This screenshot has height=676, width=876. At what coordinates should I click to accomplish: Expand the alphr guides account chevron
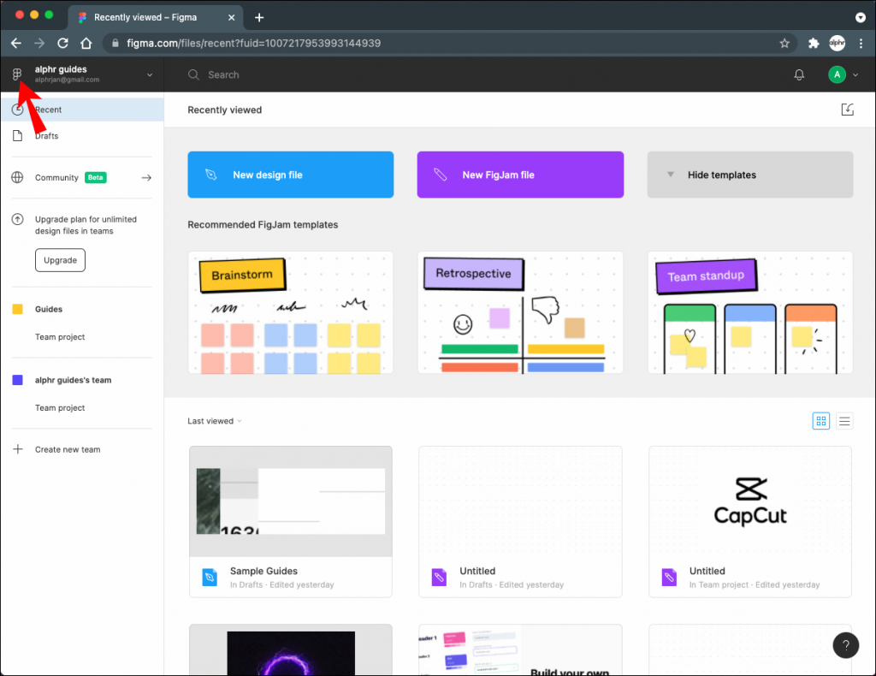point(150,74)
